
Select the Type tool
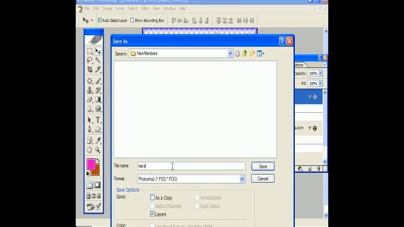click(98, 120)
